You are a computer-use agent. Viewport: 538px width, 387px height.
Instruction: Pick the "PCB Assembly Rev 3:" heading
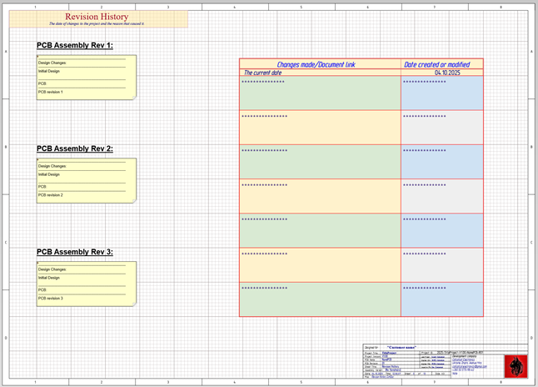tap(75, 252)
